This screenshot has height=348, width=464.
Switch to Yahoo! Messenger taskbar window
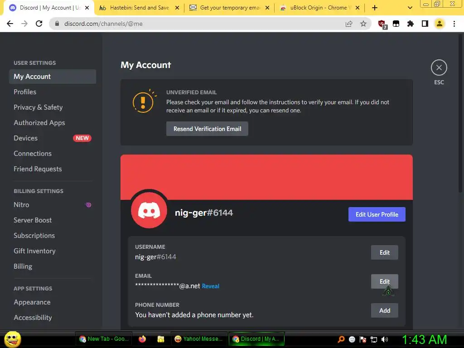199,339
